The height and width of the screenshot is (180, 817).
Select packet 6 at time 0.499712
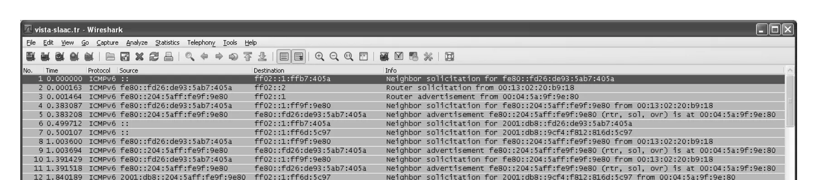click(404, 124)
